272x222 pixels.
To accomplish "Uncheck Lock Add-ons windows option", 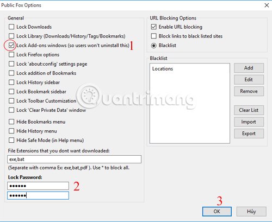I will (11, 45).
